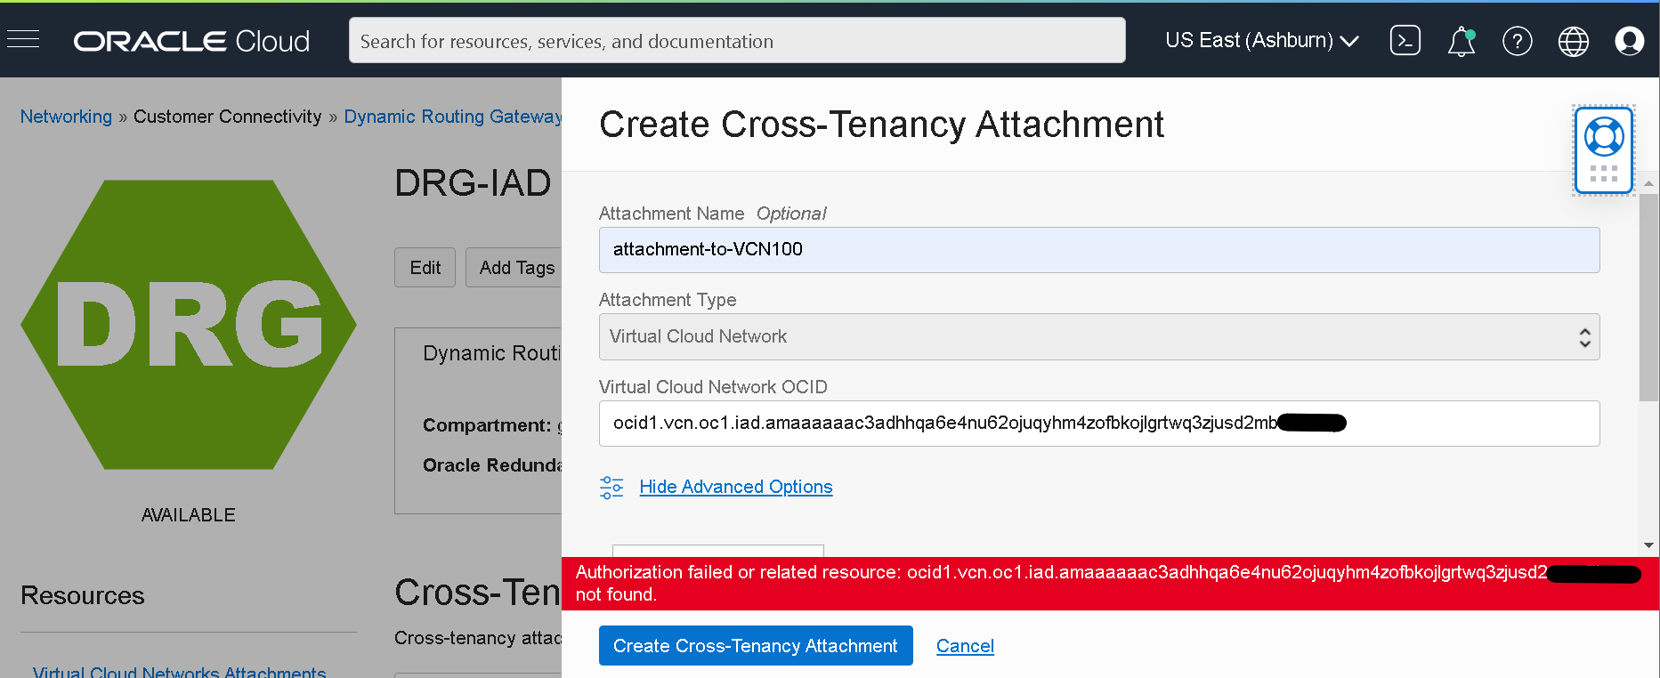Click the lifebuoy support widget icon
Viewport: 1660px width, 678px height.
pyautogui.click(x=1604, y=137)
